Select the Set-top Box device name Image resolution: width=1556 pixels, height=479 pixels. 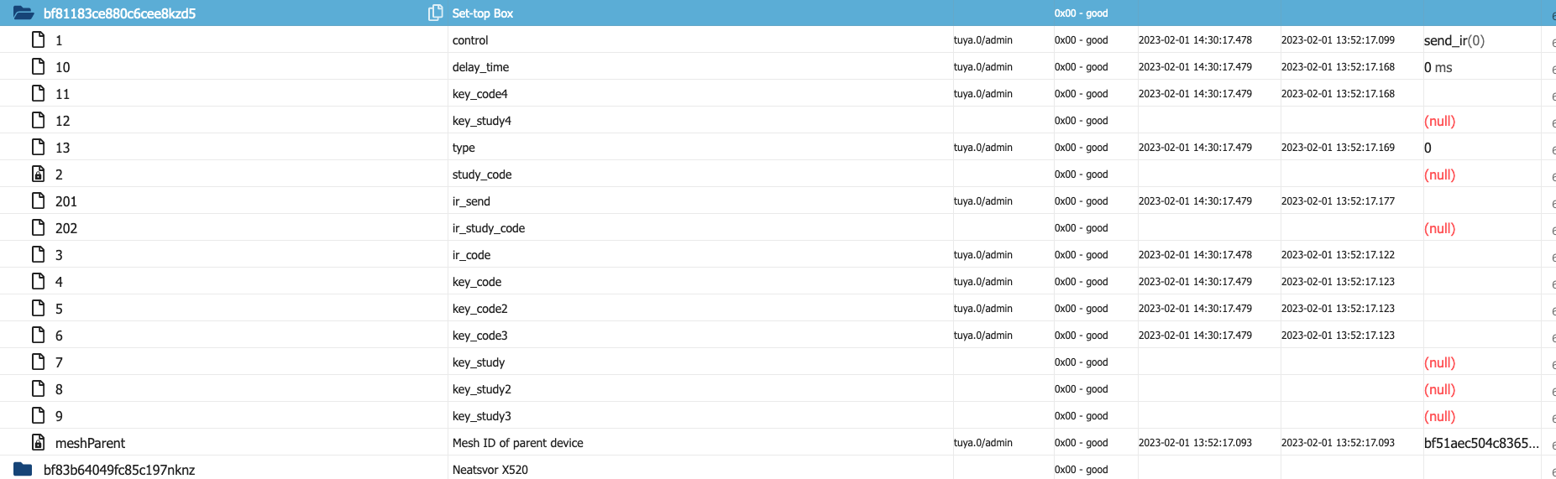pos(482,13)
